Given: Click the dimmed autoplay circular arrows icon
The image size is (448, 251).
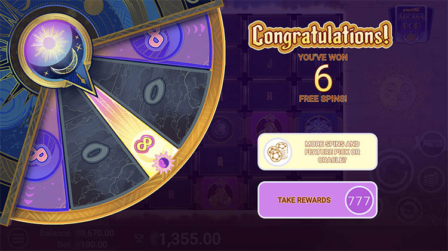Looking at the screenshot, I should click(409, 209).
